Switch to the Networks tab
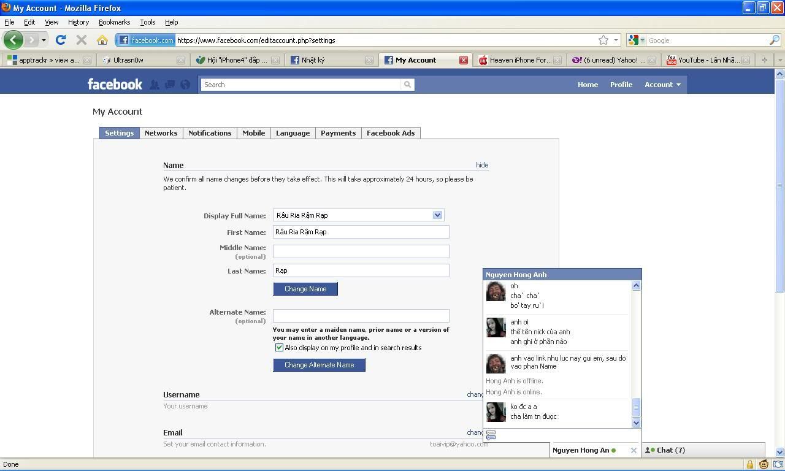Screen dimensions: 785x471 click(161, 133)
